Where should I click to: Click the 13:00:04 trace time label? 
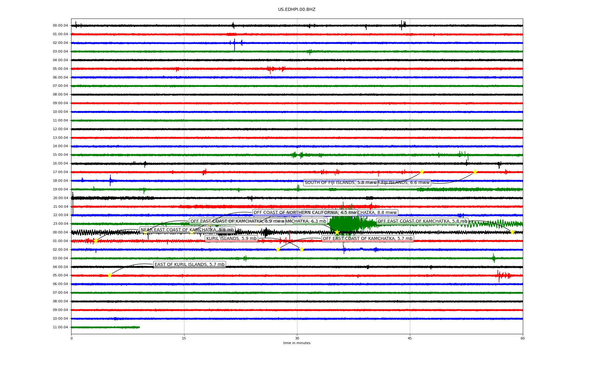tap(60, 138)
